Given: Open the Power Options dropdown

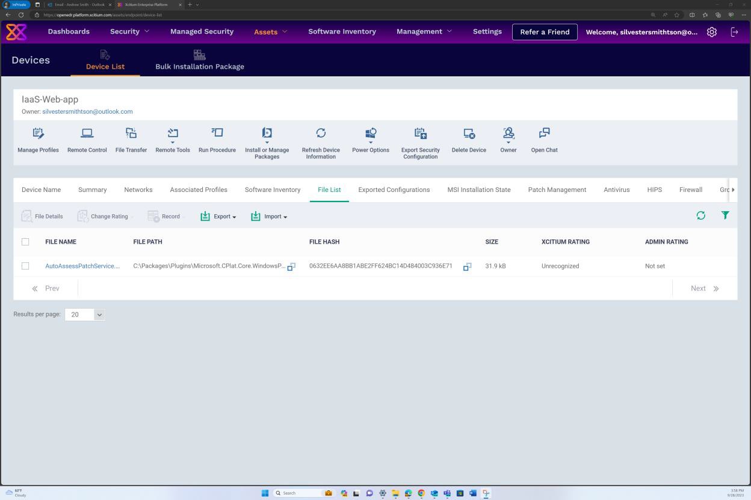Looking at the screenshot, I should pyautogui.click(x=370, y=140).
